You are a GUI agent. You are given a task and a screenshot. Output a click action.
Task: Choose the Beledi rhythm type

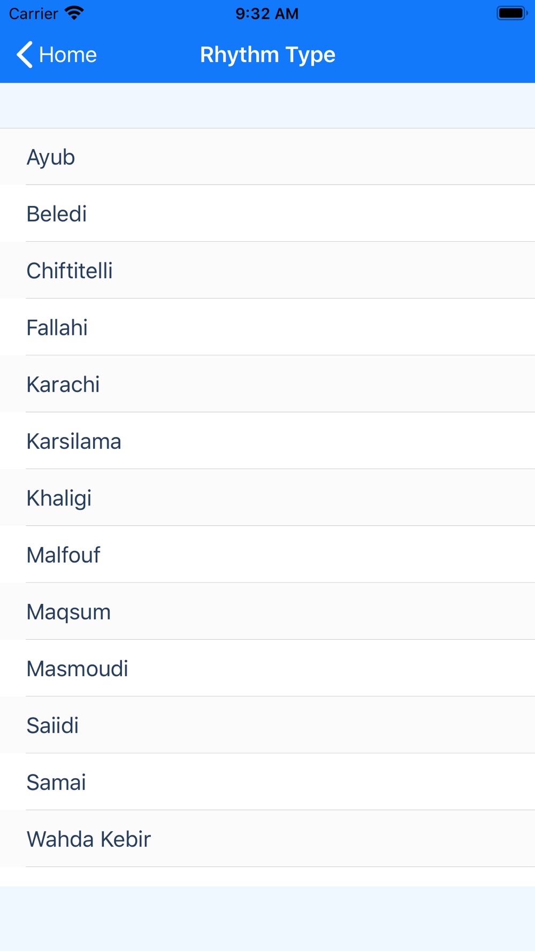(267, 213)
